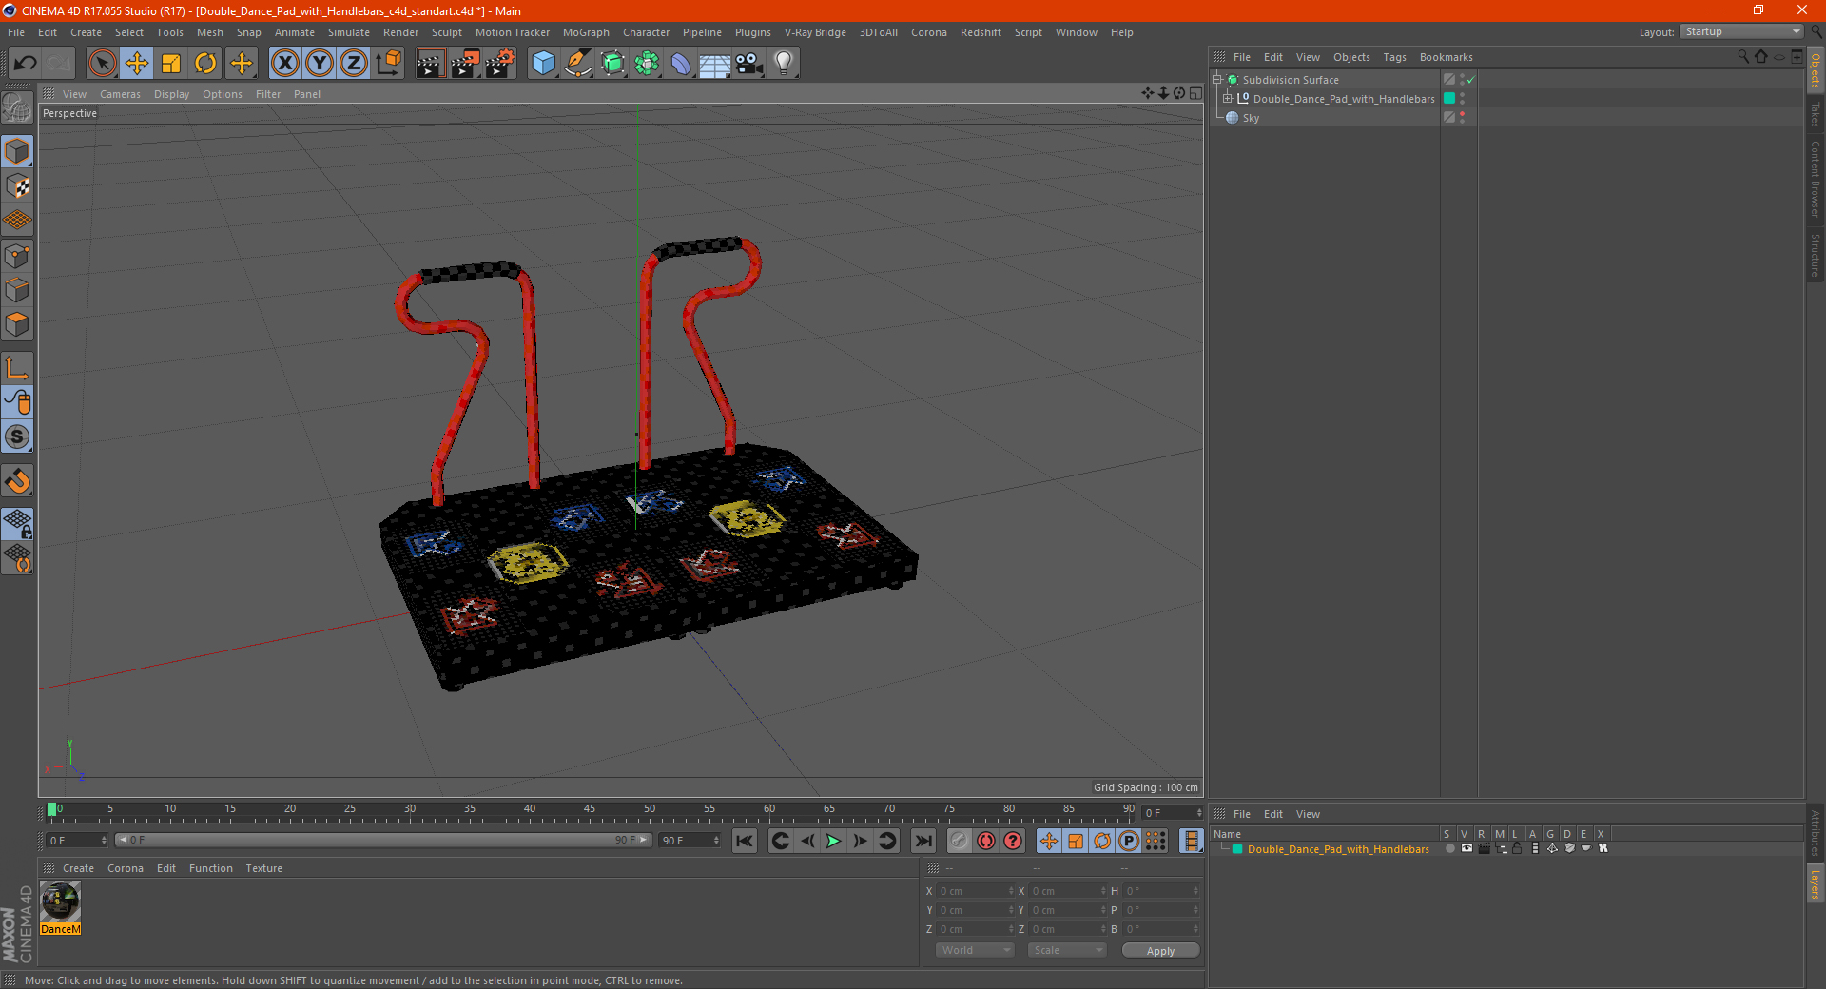The height and width of the screenshot is (989, 1826).
Task: Open the V-Ray Bridge menu
Action: (815, 32)
